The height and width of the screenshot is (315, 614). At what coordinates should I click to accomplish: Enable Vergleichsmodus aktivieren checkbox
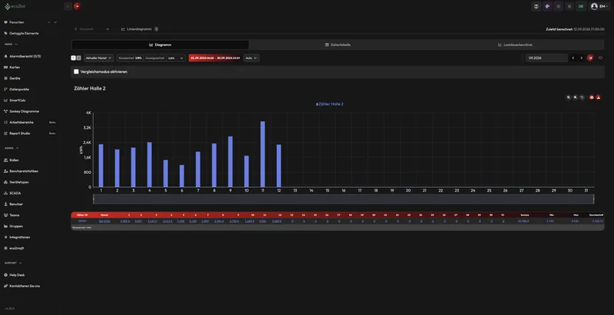[x=76, y=72]
